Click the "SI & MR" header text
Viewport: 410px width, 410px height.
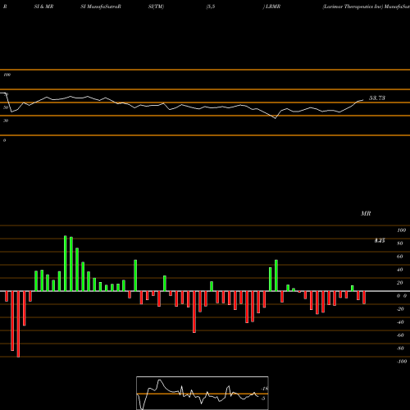pos(43,7)
